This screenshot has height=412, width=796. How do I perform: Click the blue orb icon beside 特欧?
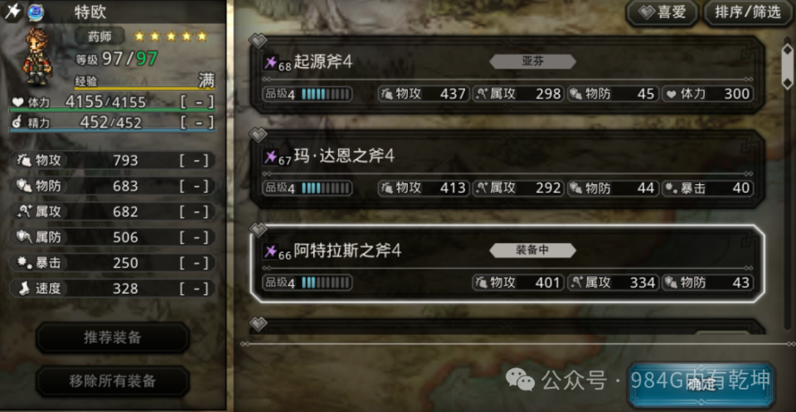coord(35,11)
